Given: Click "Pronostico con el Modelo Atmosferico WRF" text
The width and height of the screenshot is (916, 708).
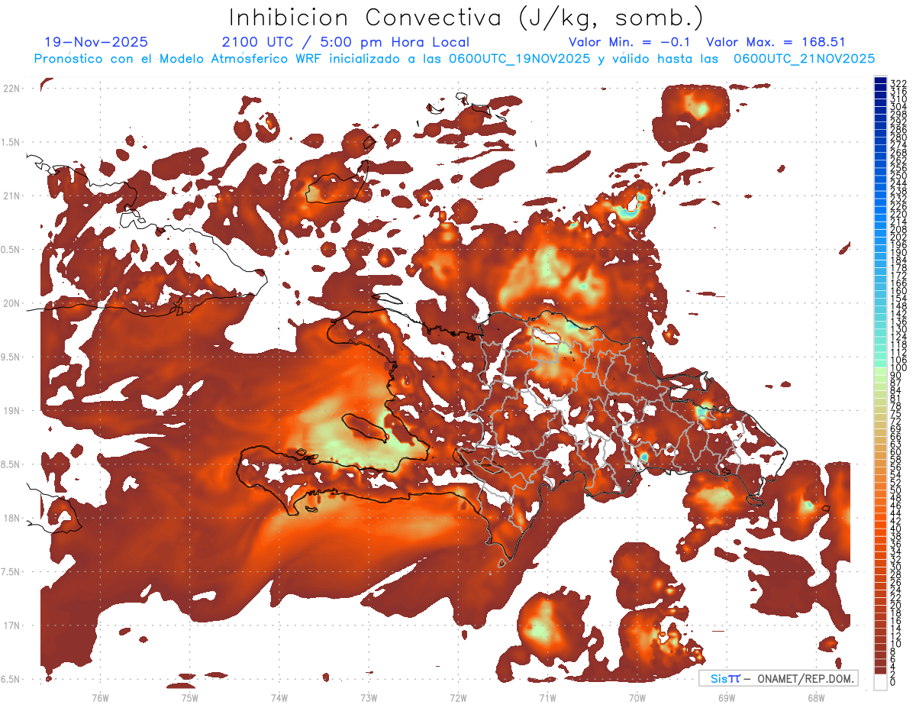Looking at the screenshot, I should pos(179,58).
